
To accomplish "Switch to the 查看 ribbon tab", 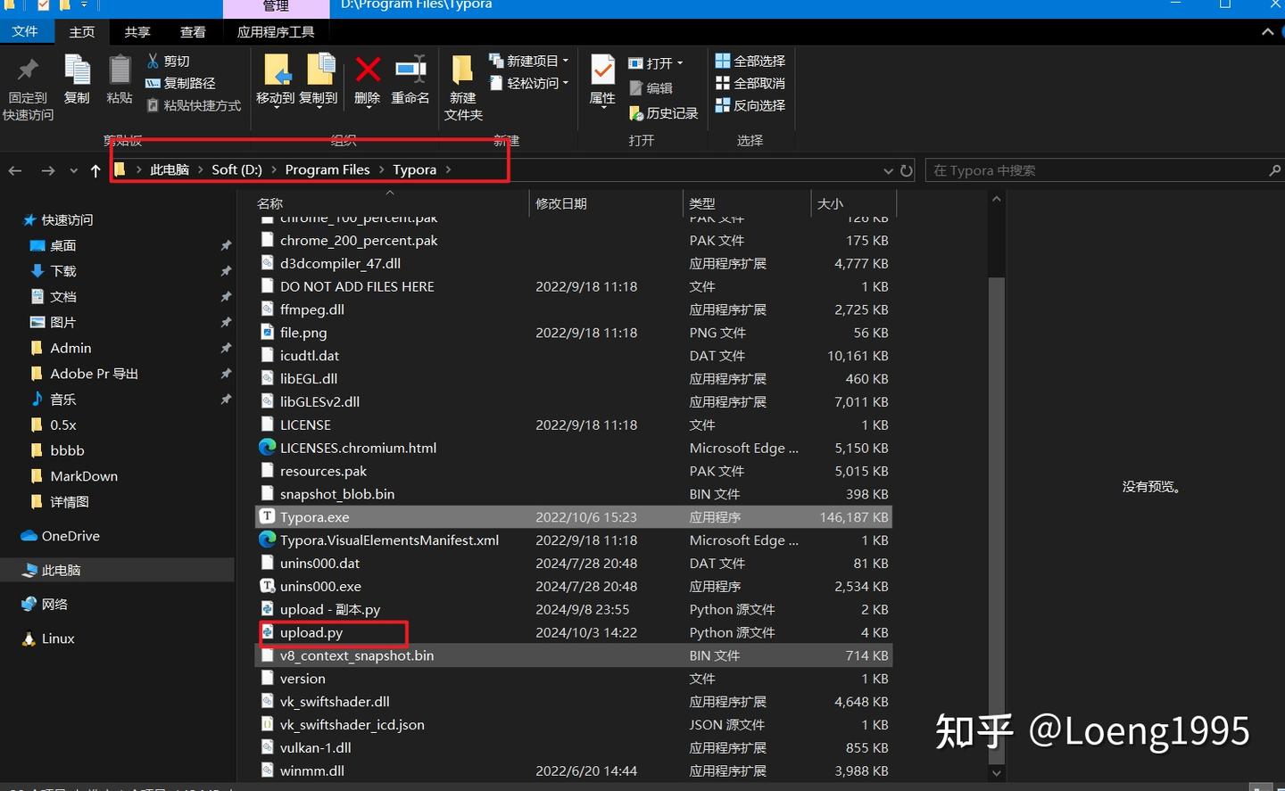I will [x=193, y=31].
